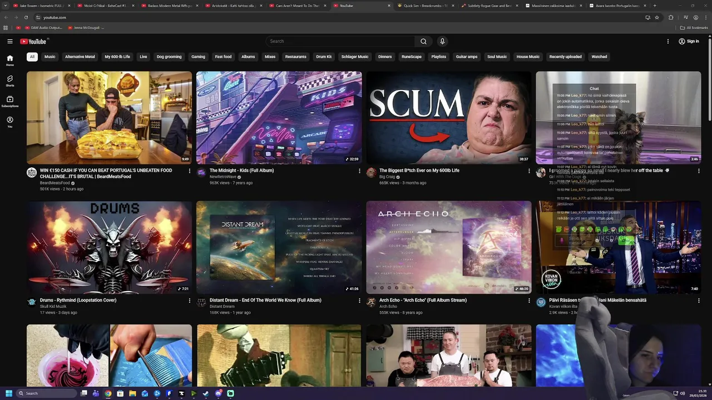
Task: Play the Distant Dream album thumbnail
Action: [279, 247]
